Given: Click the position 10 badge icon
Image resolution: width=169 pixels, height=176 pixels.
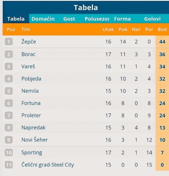Looking at the screenshot, I should tap(9, 153).
